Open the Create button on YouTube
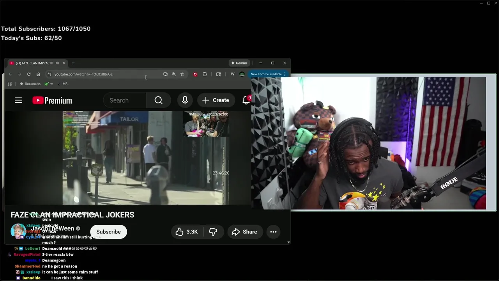499x281 pixels. click(x=216, y=100)
